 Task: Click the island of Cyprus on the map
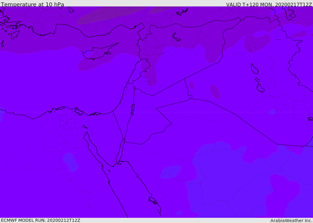point(99,52)
